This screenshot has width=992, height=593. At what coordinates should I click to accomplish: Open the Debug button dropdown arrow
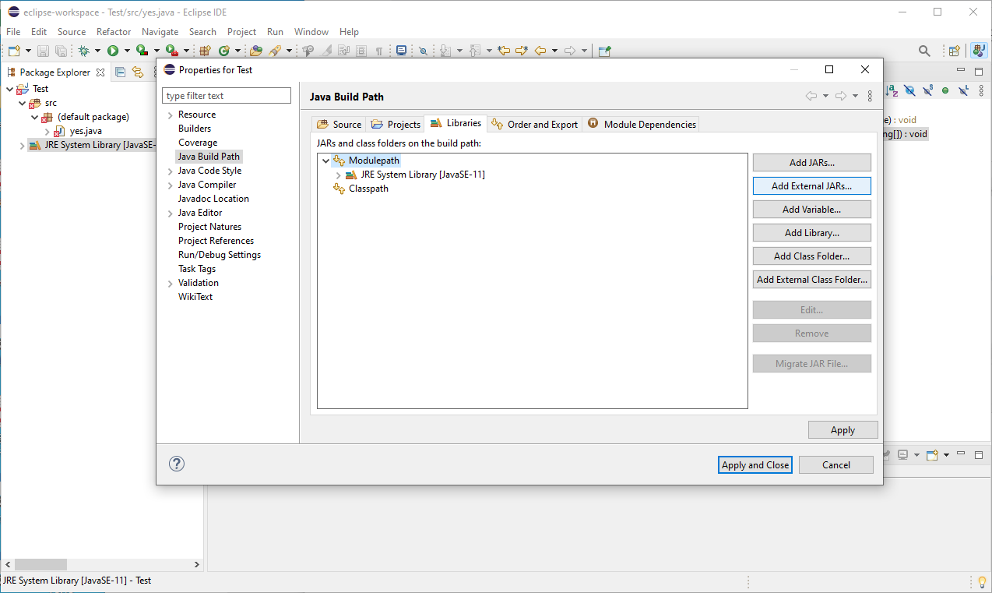(x=97, y=51)
